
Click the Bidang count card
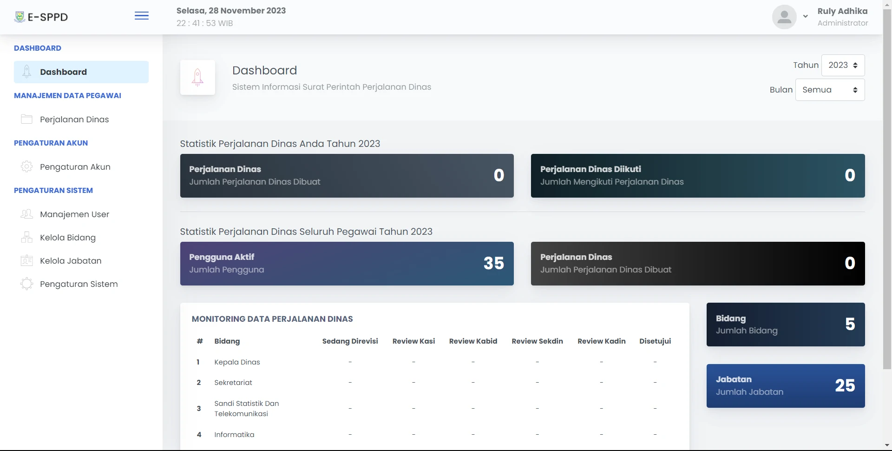(785, 325)
